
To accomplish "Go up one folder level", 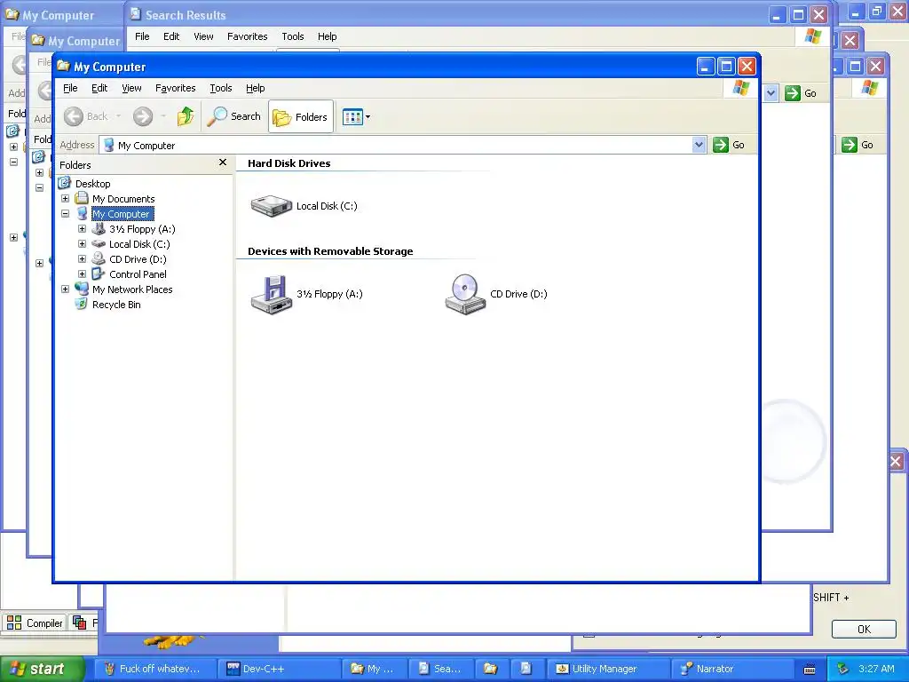I will pyautogui.click(x=186, y=116).
